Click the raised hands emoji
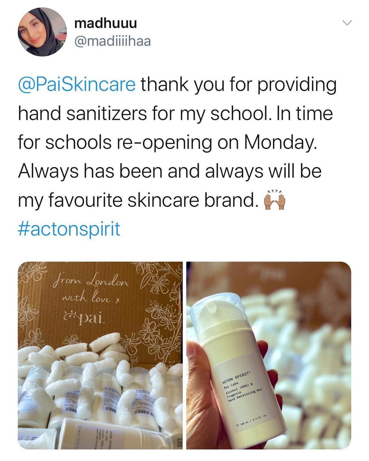This screenshot has width=369, height=461. click(x=275, y=200)
